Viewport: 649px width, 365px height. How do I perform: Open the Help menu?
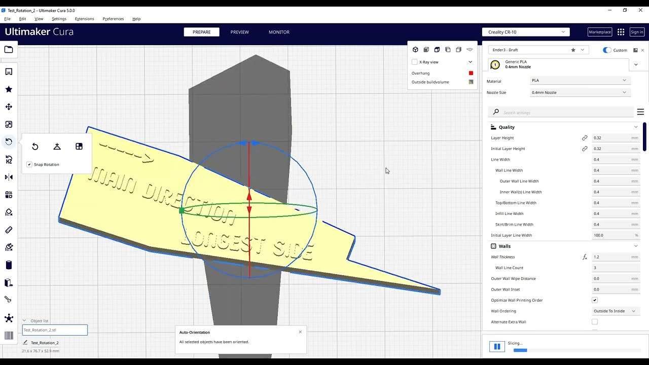point(136,19)
